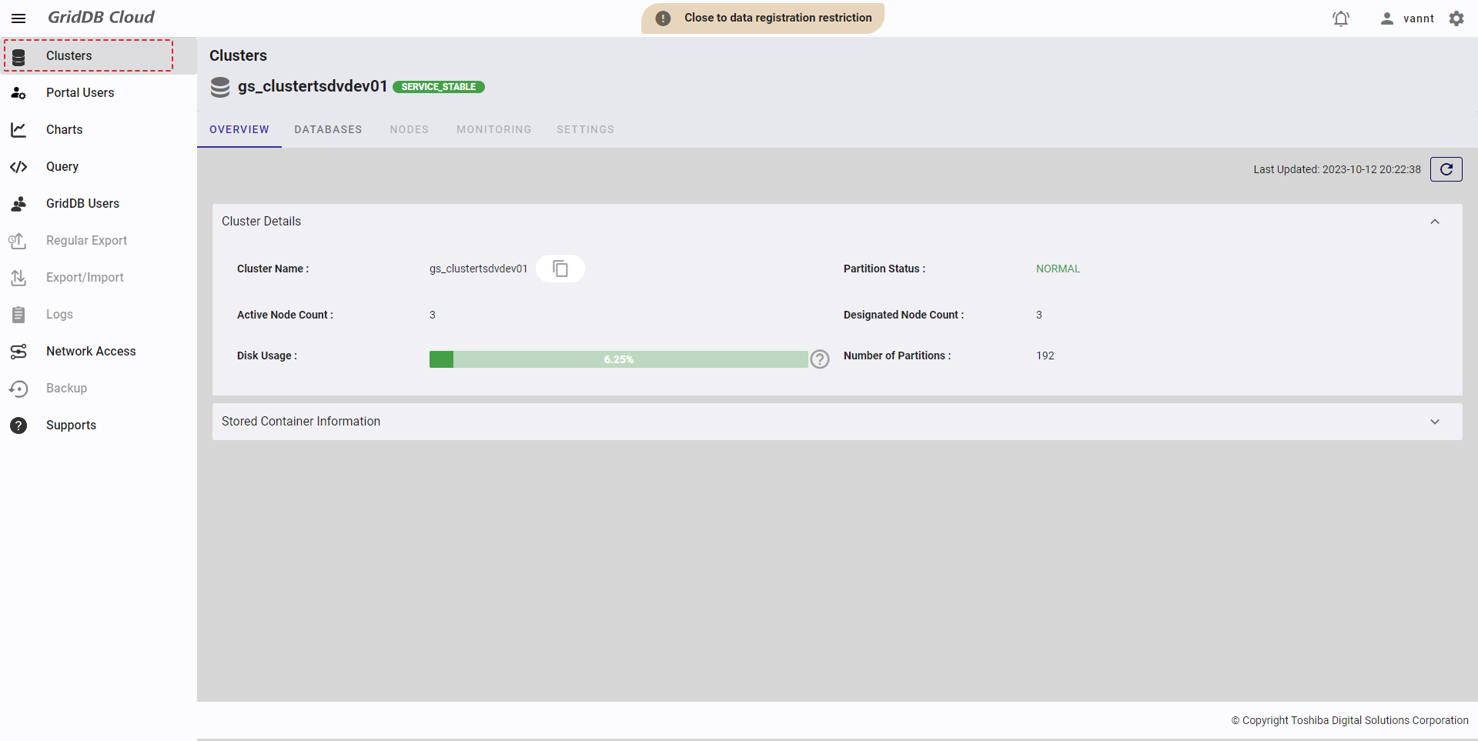The image size is (1478, 741).
Task: Click the vannt username
Action: [x=1419, y=18]
